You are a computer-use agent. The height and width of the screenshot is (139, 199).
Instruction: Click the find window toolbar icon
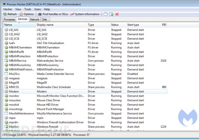tap(105, 14)
